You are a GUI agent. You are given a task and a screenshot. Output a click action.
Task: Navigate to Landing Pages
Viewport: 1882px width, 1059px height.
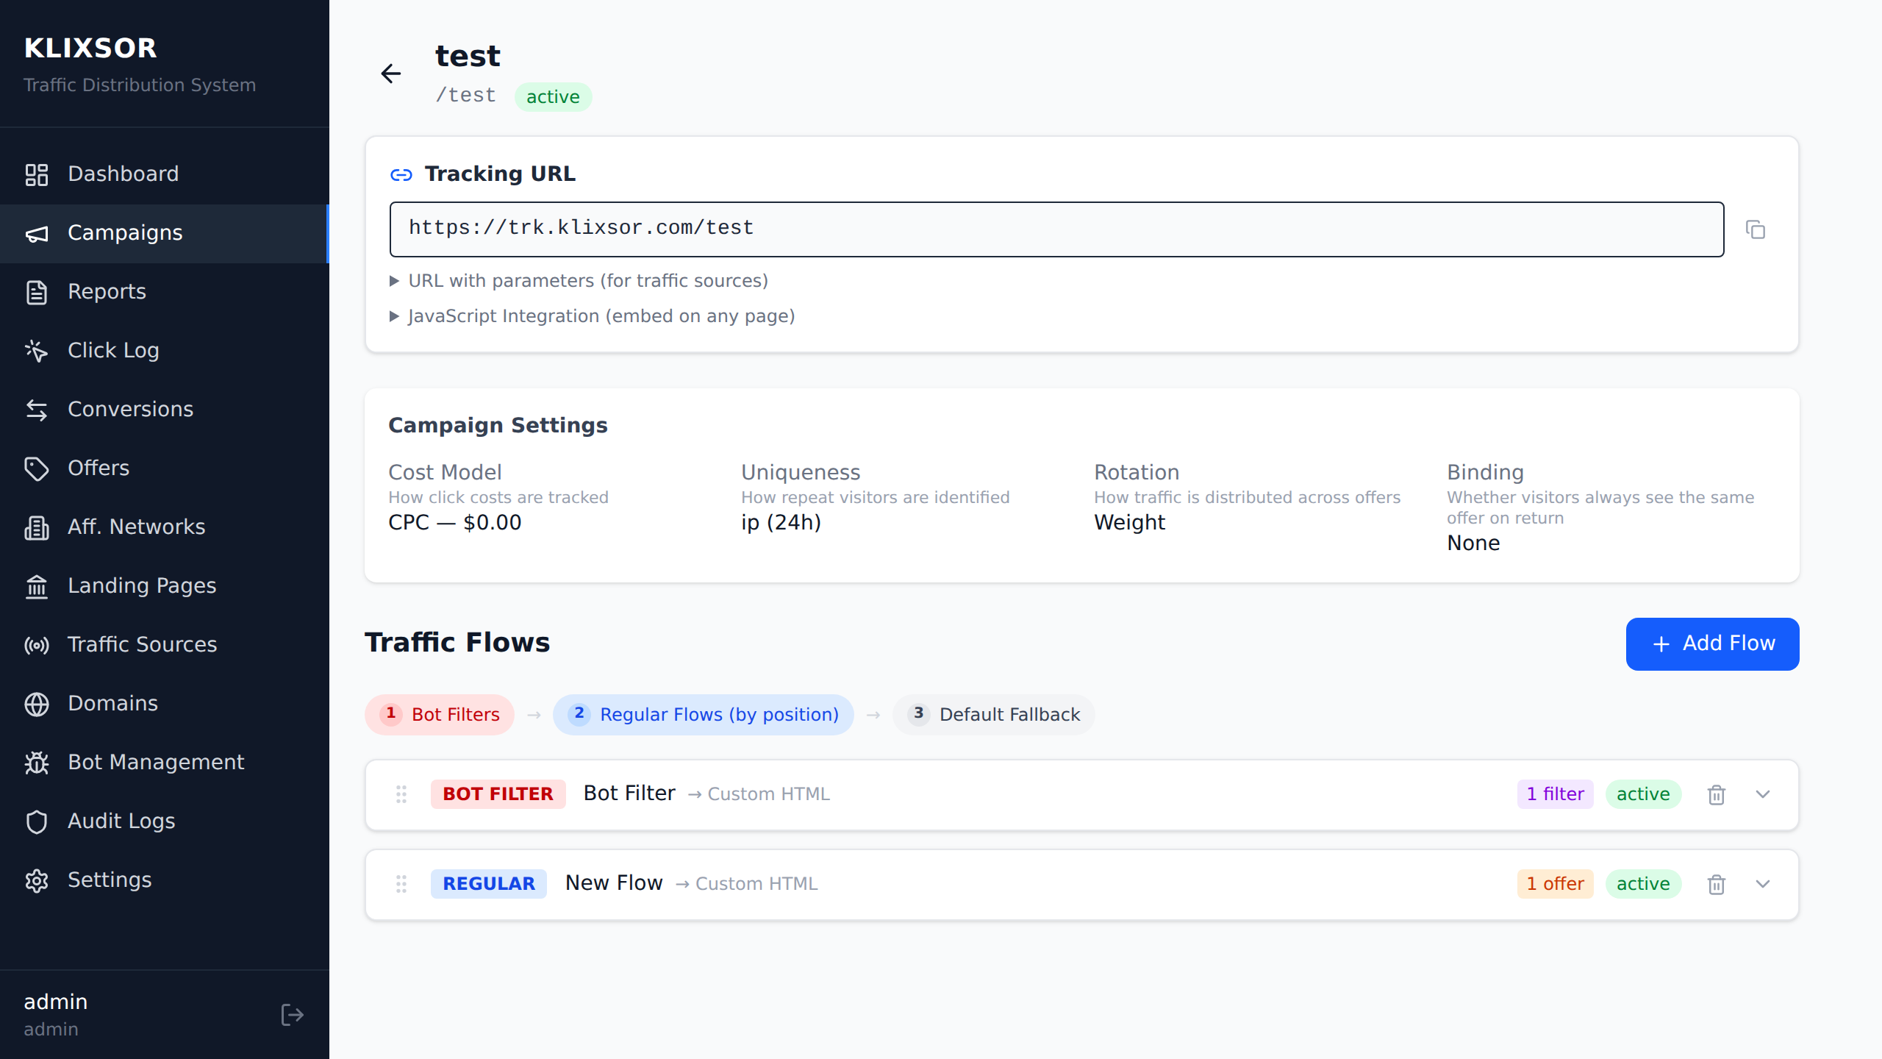point(142,586)
